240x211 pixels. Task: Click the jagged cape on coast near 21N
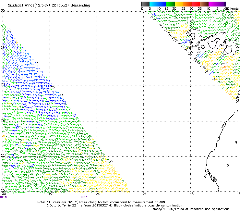click(210, 176)
